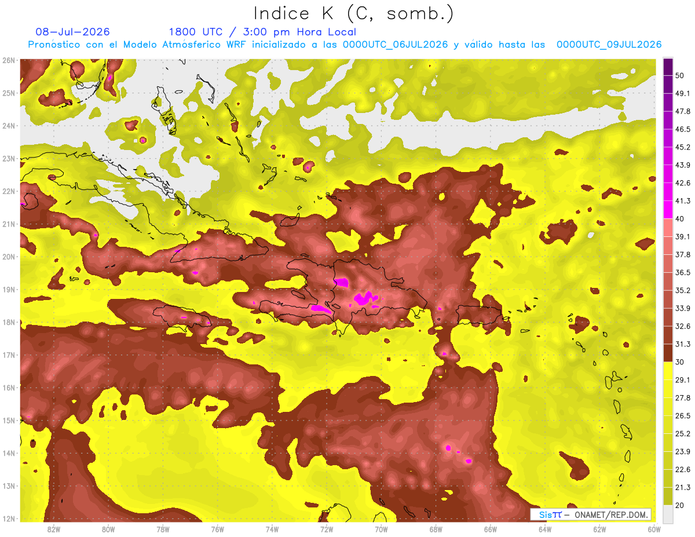Click the color bar value 46.5
The width and height of the screenshot is (695, 537).
[x=682, y=129]
